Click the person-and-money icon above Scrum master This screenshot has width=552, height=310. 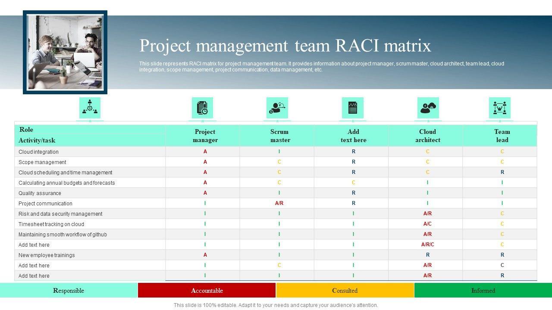tap(277, 108)
